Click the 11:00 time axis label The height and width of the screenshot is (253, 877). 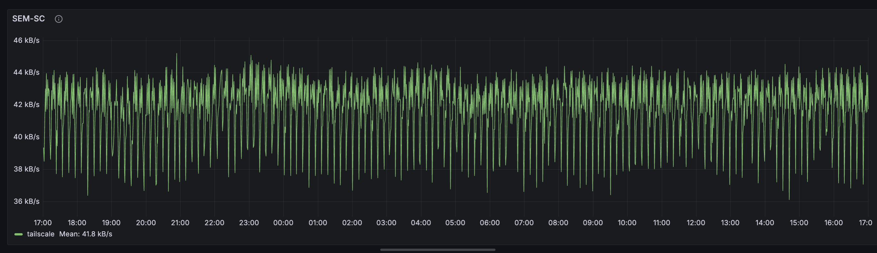(662, 223)
